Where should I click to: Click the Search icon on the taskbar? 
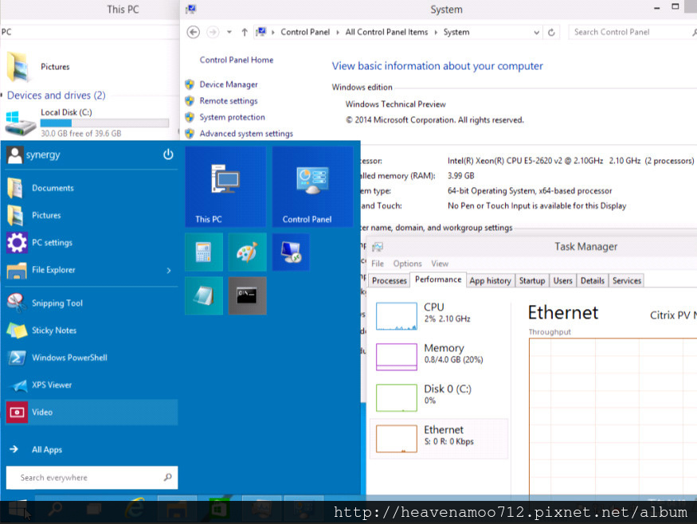tap(55, 509)
